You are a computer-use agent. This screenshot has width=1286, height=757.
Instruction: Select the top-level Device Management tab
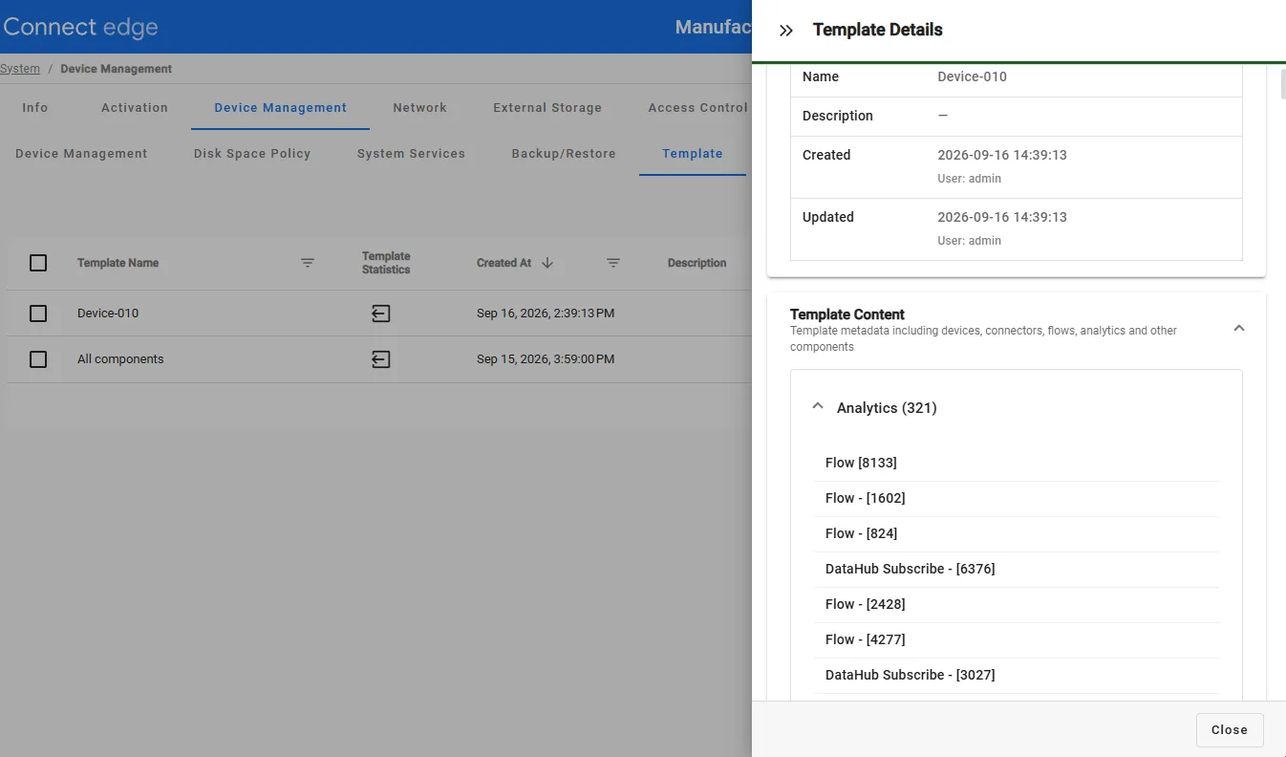pos(281,108)
